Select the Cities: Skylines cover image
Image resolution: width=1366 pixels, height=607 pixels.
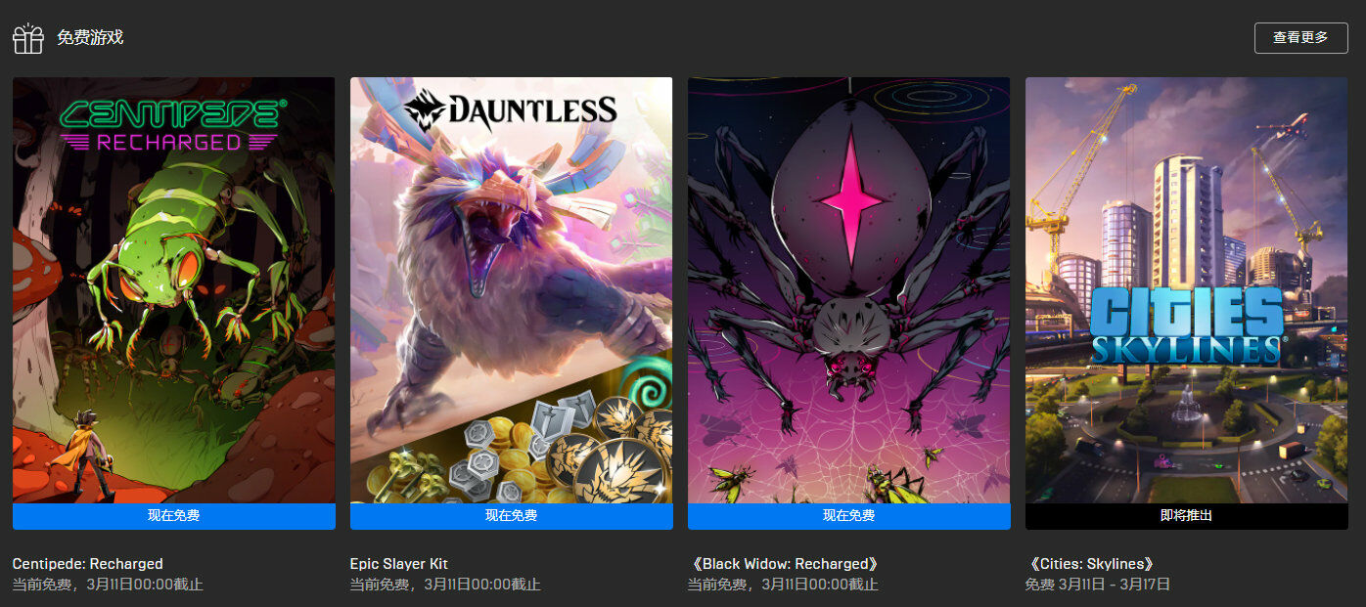coord(1187,290)
